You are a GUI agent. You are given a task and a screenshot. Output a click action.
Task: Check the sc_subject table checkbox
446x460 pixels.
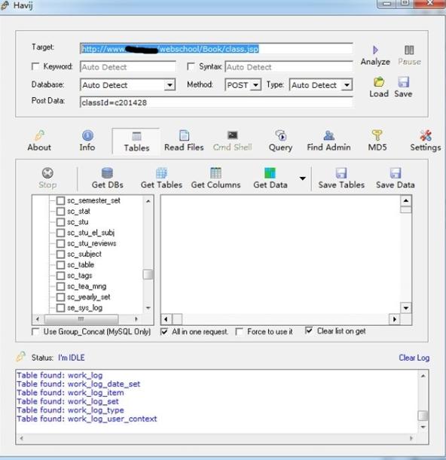tap(60, 254)
